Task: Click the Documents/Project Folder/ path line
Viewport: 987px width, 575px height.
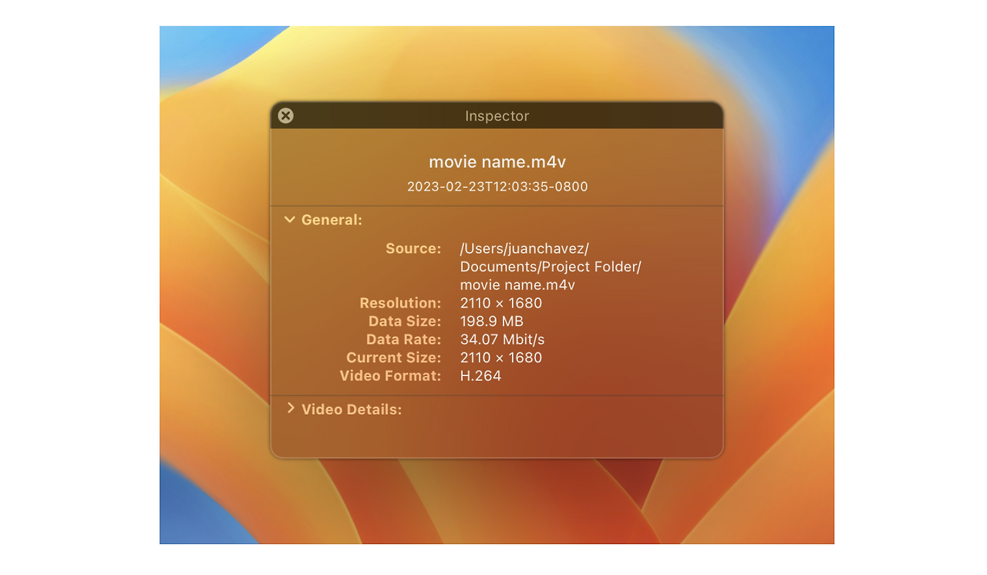Action: coord(551,267)
